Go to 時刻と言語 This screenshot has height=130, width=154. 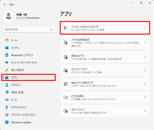click(x=29, y=92)
